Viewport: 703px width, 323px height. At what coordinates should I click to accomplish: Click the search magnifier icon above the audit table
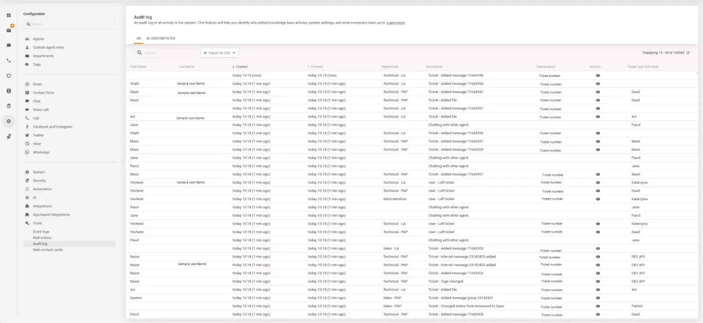coord(140,53)
